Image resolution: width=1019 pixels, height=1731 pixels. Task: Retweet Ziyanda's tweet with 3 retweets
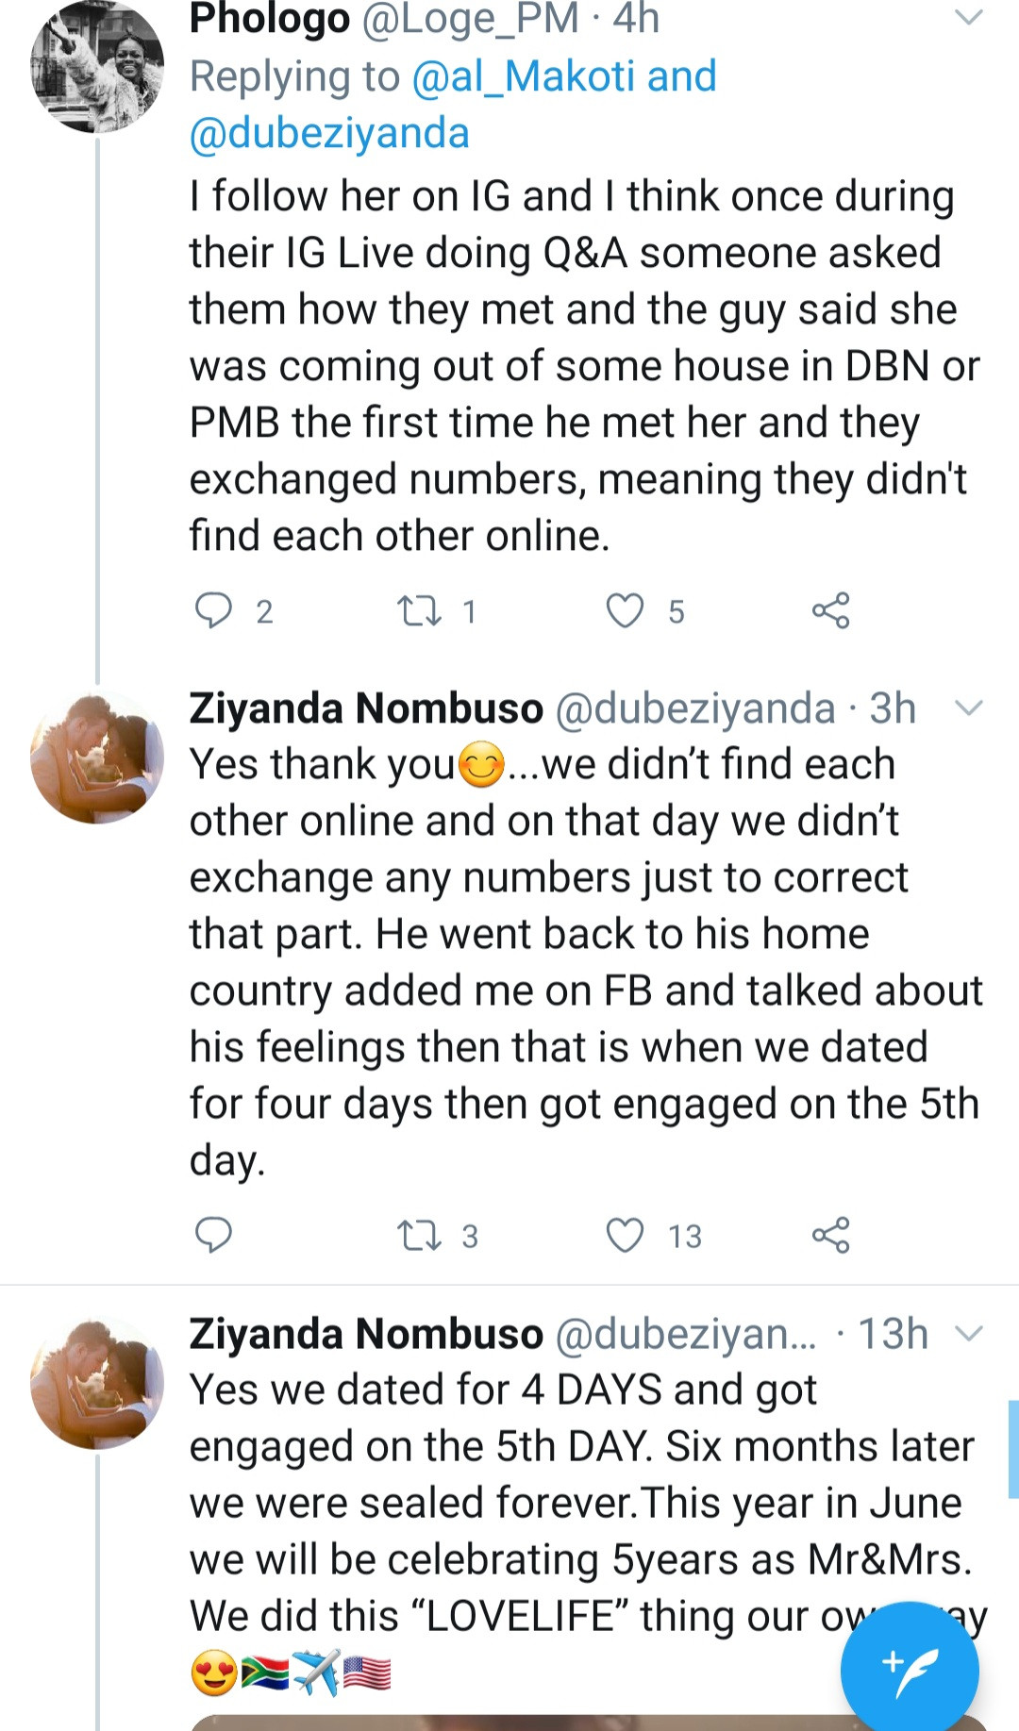coord(418,1235)
